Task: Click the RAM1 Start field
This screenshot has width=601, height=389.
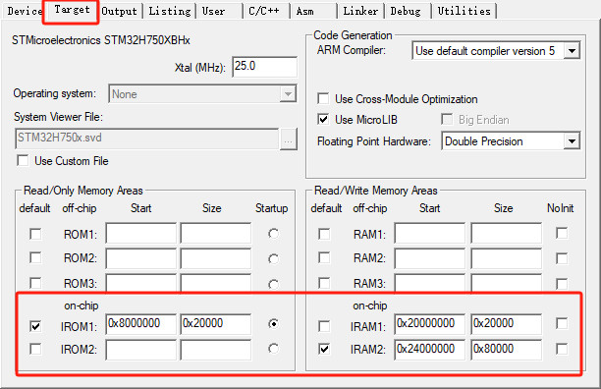Action: [x=430, y=233]
